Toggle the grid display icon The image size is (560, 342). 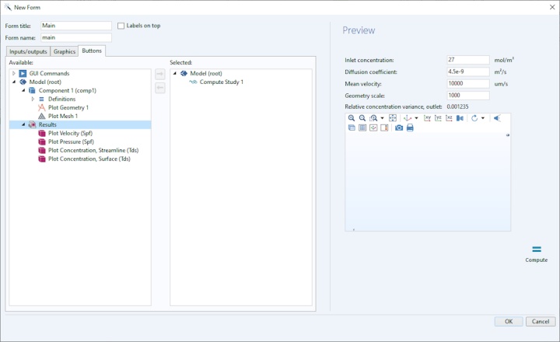(x=362, y=127)
